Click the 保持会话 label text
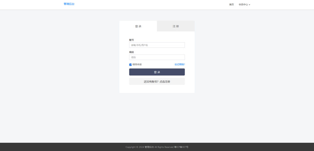The width and height of the screenshot is (314, 151). click(137, 64)
